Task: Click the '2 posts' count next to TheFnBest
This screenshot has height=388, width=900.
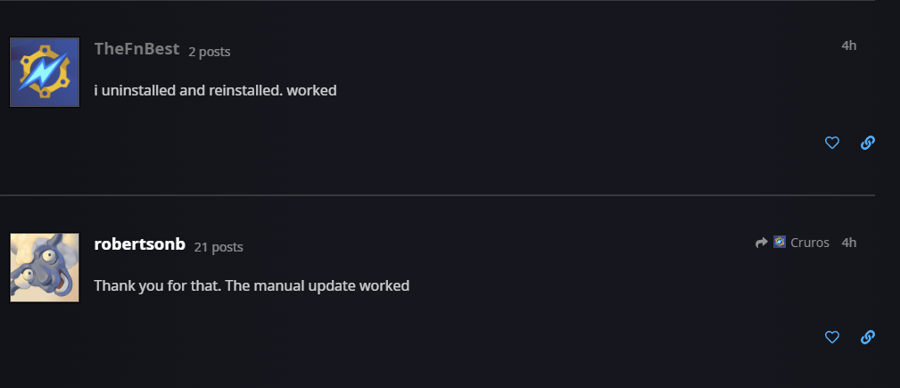Action: [x=210, y=52]
